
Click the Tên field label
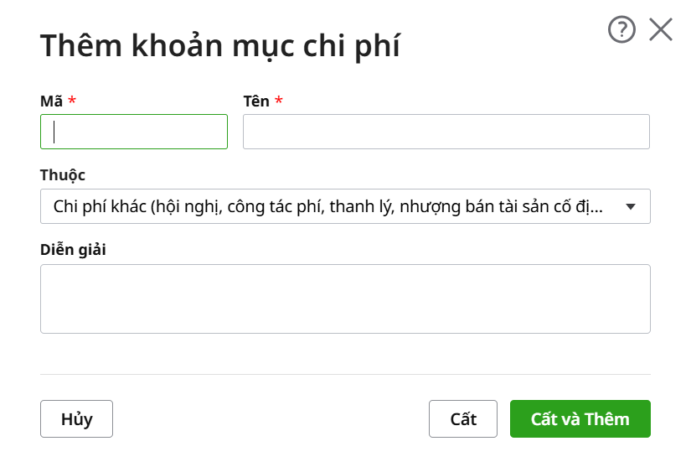pos(256,101)
